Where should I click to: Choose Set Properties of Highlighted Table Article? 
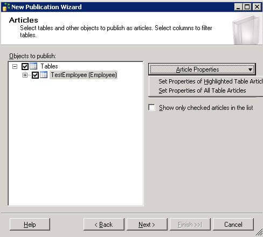(211, 81)
